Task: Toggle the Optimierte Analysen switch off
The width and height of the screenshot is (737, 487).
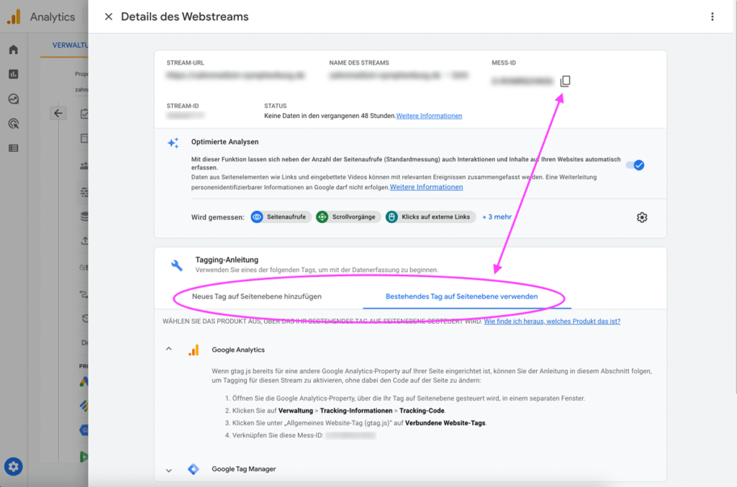Action: click(635, 165)
